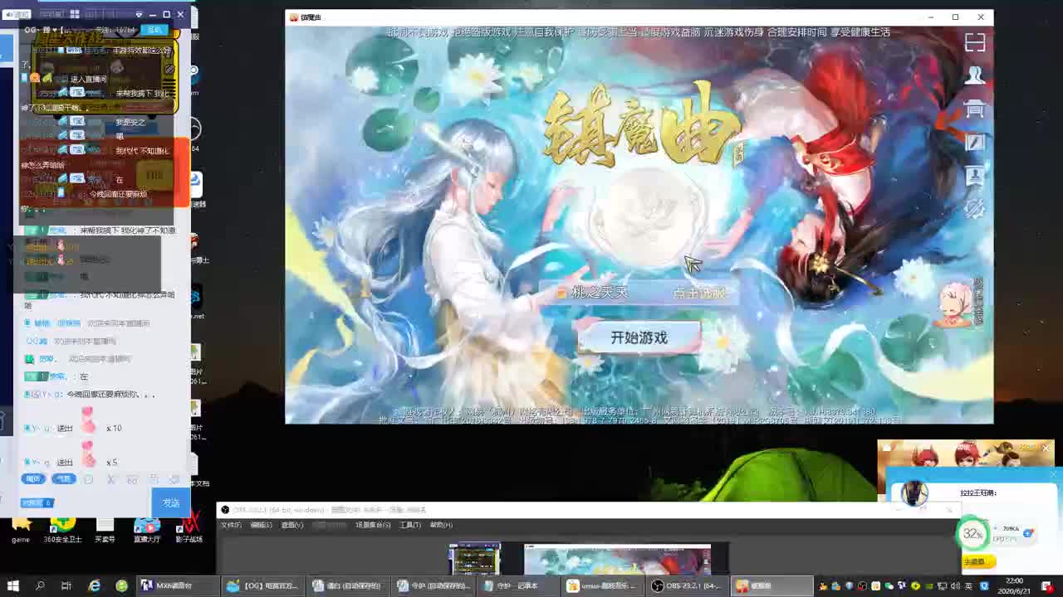Open Windows search from taskbar
Screen dimensions: 1063x597
[40, 585]
